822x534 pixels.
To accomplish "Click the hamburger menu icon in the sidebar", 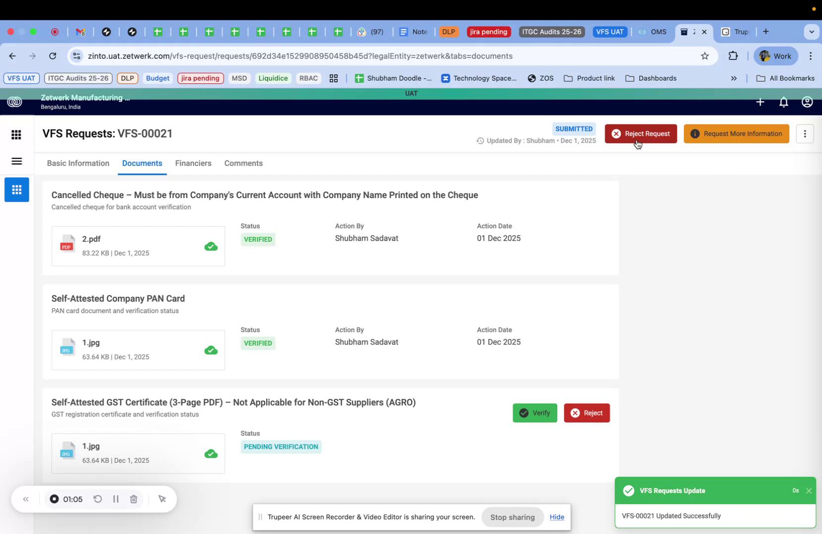I will pos(16,161).
